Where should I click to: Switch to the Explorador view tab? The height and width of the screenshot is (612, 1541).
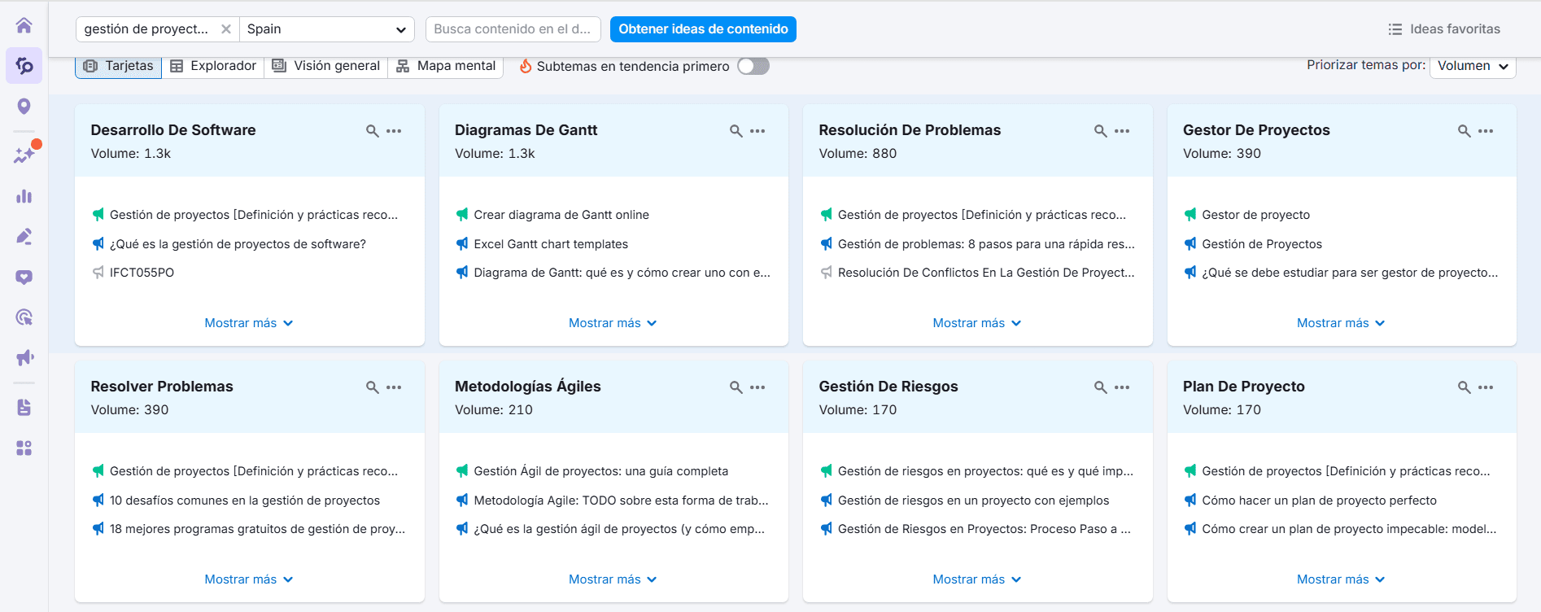click(x=213, y=66)
